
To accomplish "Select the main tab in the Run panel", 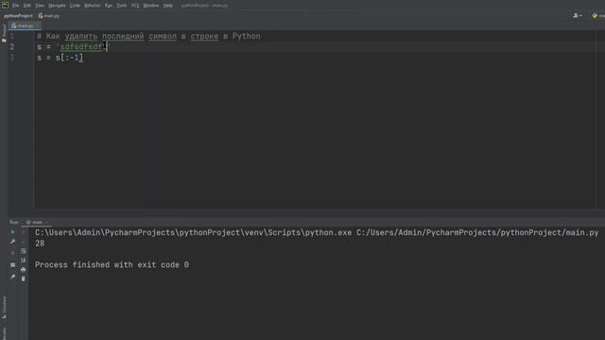I will pos(37,222).
